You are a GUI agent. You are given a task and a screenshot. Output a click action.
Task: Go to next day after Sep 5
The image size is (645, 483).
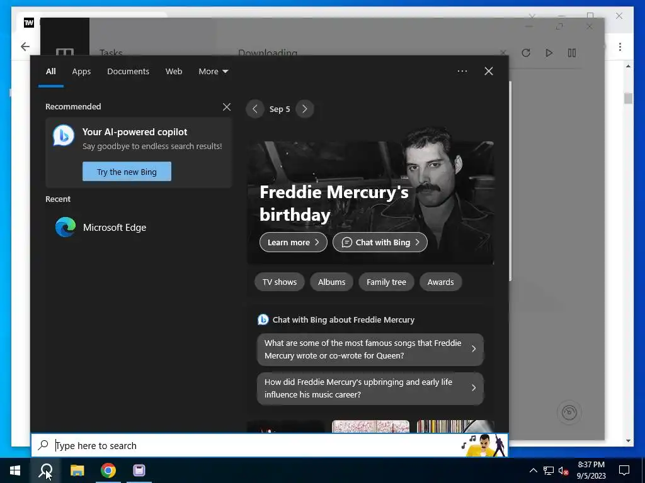(x=304, y=109)
